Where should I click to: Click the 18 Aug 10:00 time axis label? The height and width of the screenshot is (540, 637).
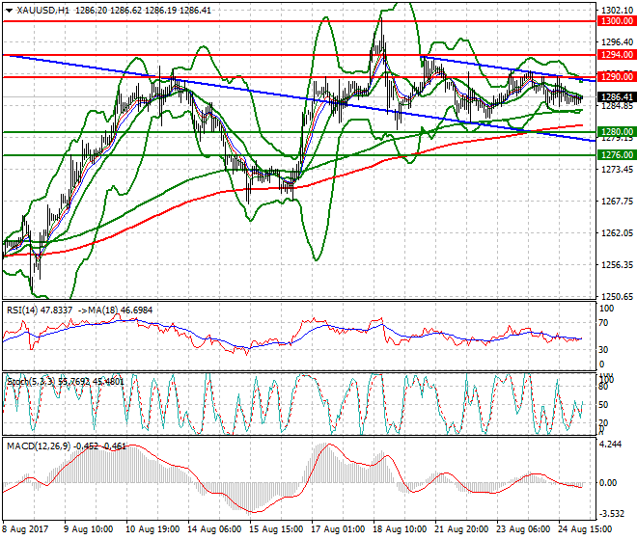click(400, 529)
